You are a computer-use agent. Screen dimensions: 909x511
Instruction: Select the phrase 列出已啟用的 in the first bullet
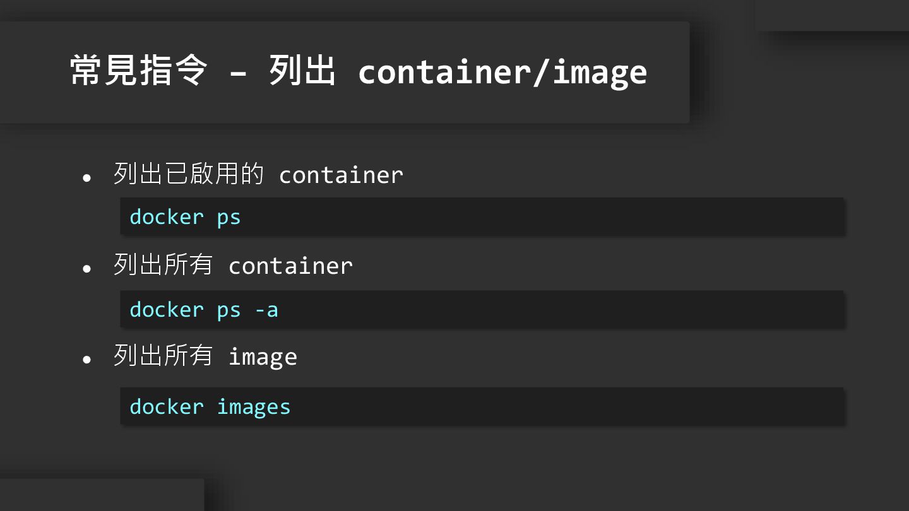[x=188, y=174]
